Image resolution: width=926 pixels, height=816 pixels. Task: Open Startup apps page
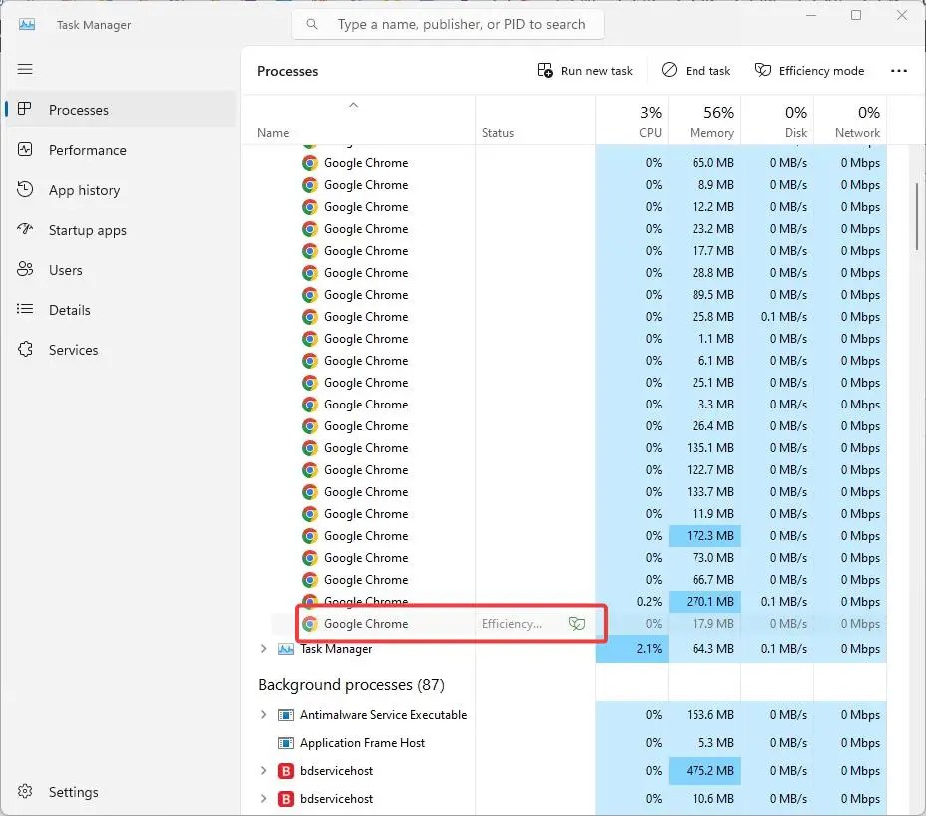coord(123,230)
